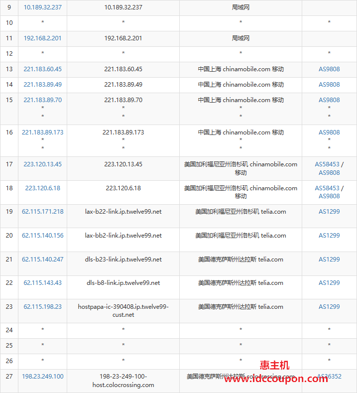This screenshot has height=393, width=357.
Task: Open AS58453 link in hop 18 row
Action: coord(327,188)
